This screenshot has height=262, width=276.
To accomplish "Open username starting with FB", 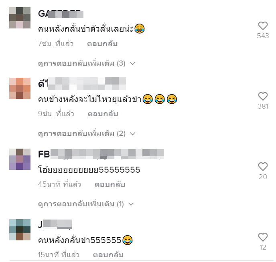I will (x=101, y=154).
